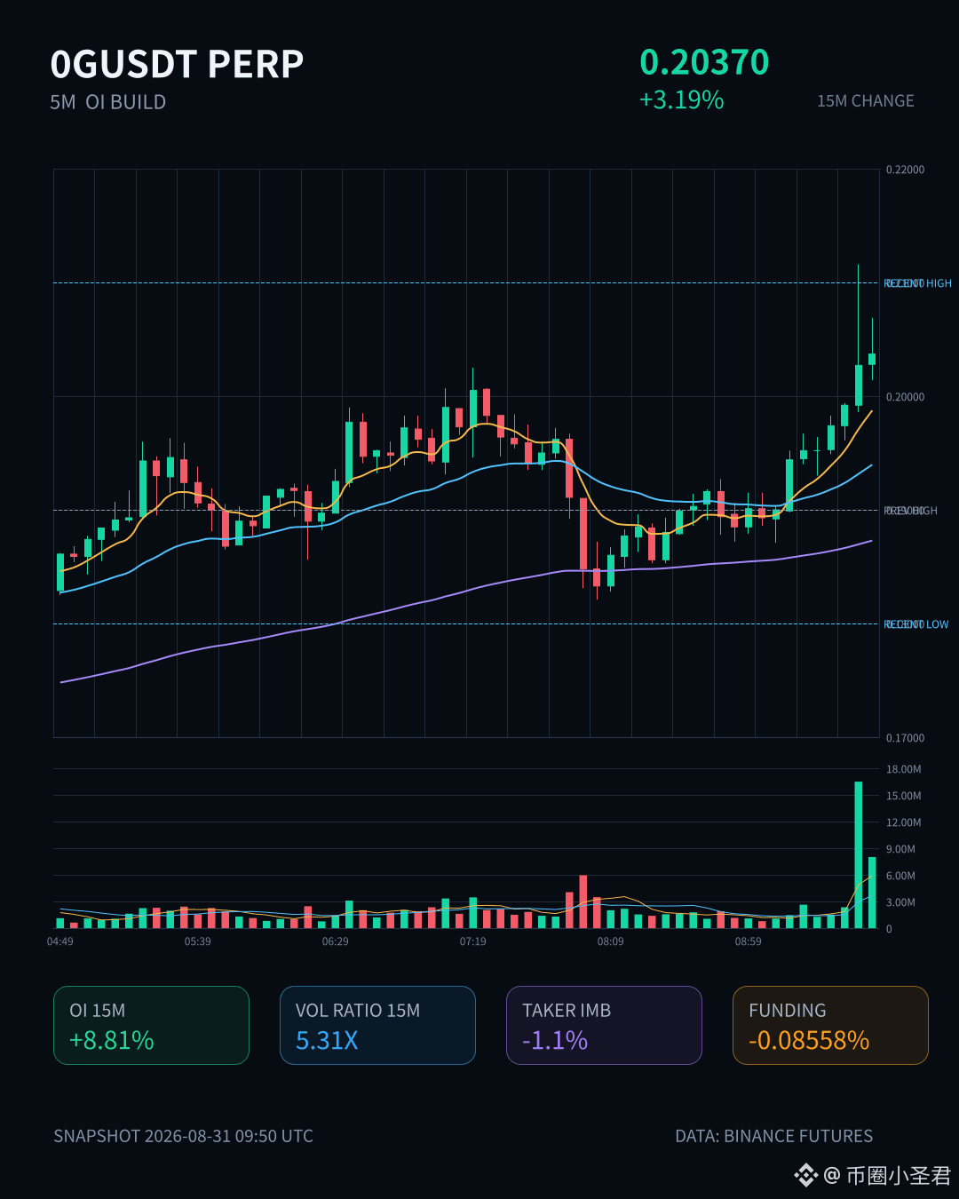
Task: Click the 15.00M volume axis label
Action: coord(903,796)
